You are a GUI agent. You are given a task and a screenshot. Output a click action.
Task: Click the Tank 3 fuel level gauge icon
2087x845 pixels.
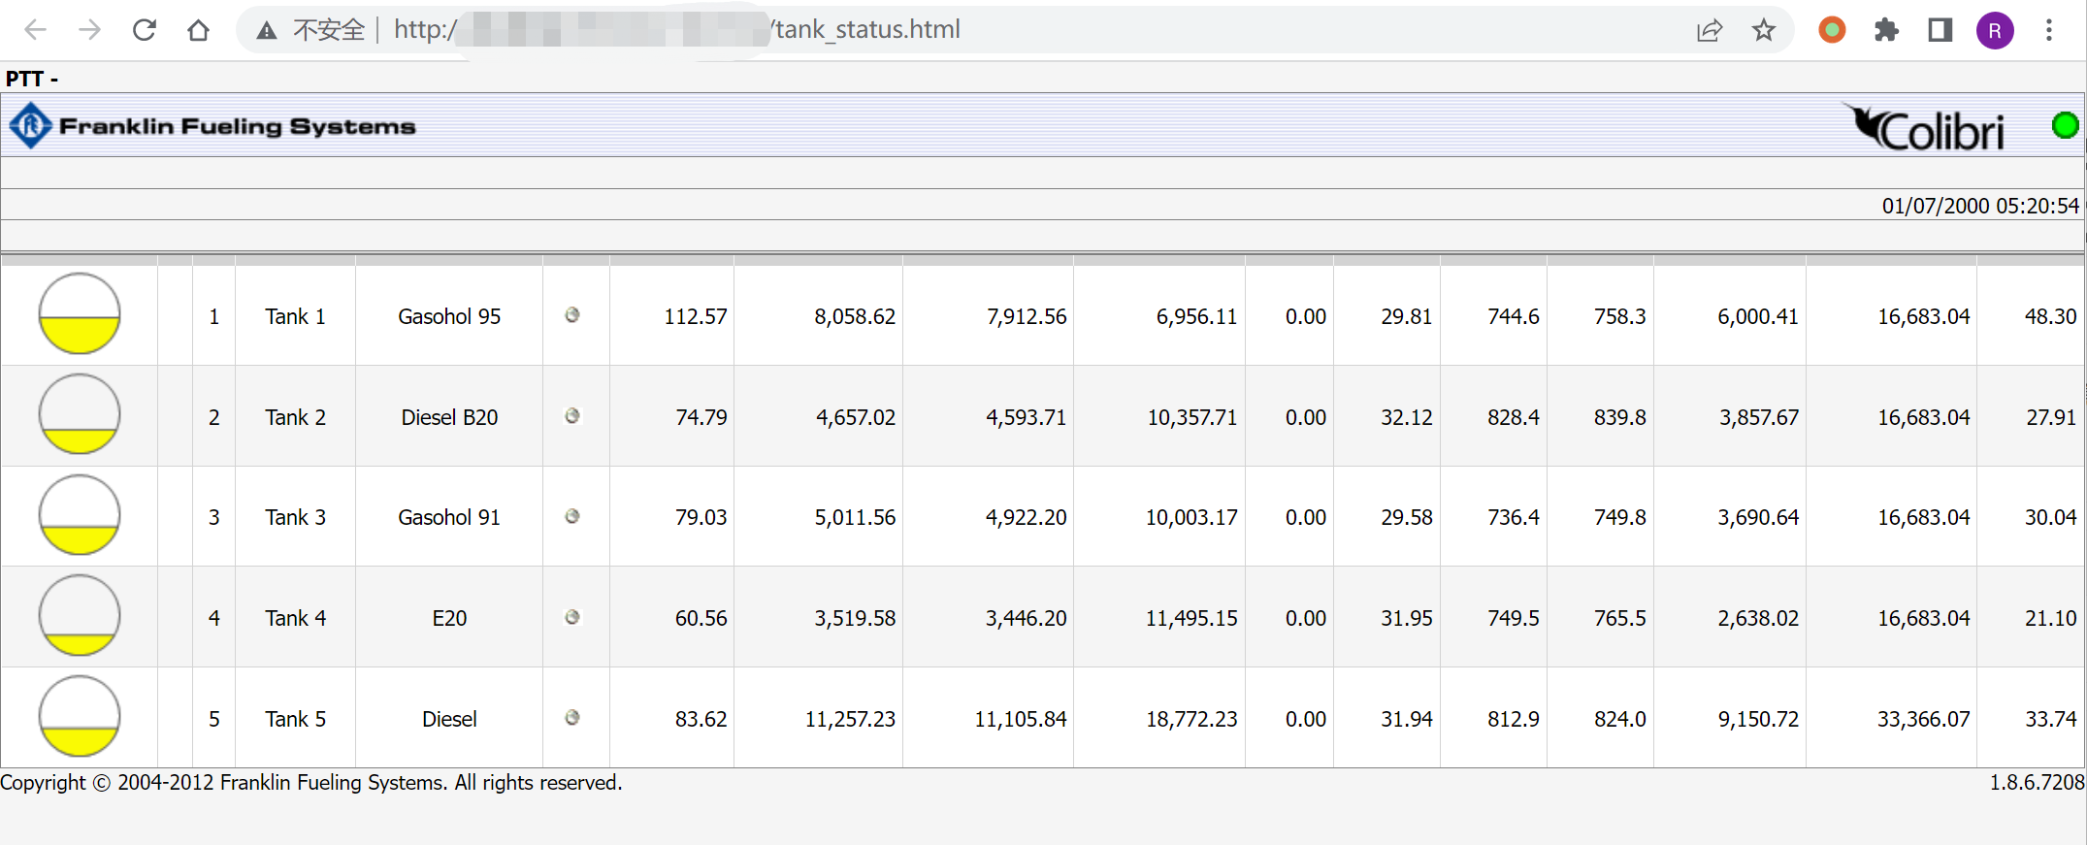tap(80, 515)
